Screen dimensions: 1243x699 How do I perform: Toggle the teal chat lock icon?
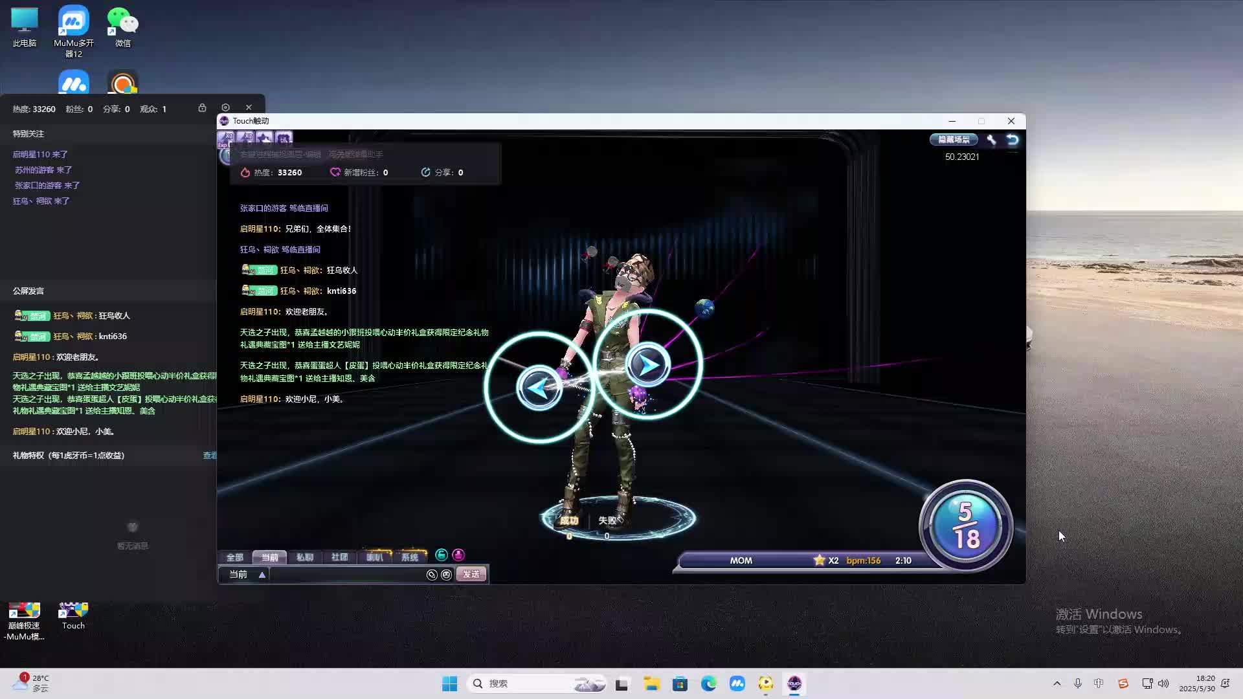442,555
